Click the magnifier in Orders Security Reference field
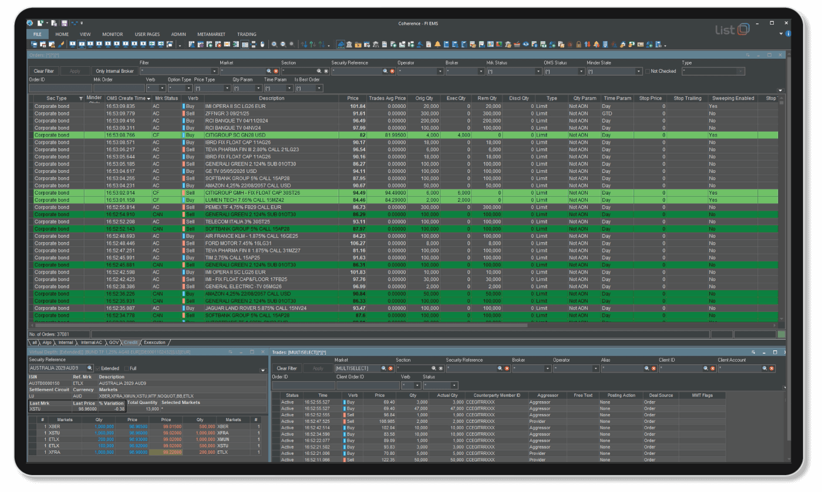 click(x=385, y=71)
